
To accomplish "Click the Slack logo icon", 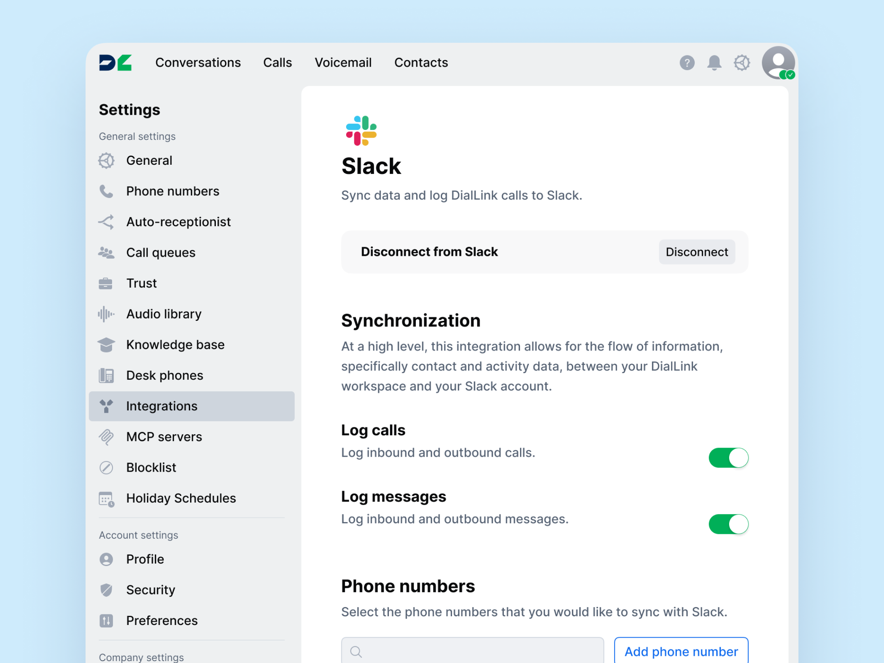I will [x=361, y=131].
